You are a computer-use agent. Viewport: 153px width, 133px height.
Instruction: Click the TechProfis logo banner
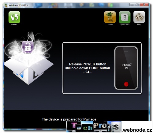coord(109,127)
